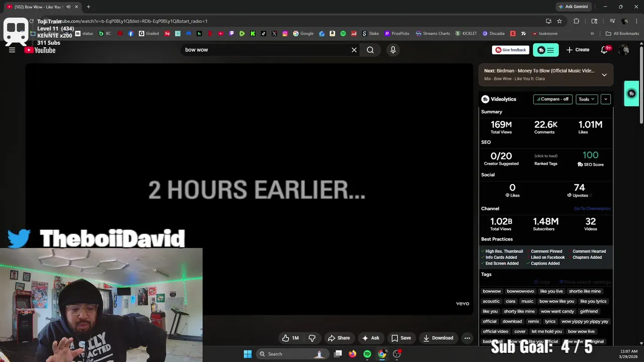Screen dimensions: 644x362
Task: Ask about this video with the Ask button
Action: point(371,338)
